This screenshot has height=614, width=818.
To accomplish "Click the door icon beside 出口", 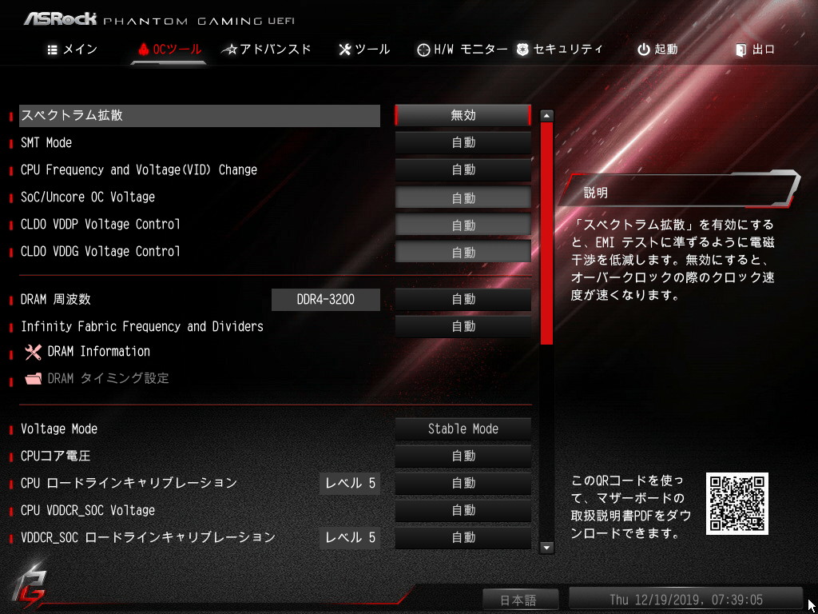I will tap(741, 50).
